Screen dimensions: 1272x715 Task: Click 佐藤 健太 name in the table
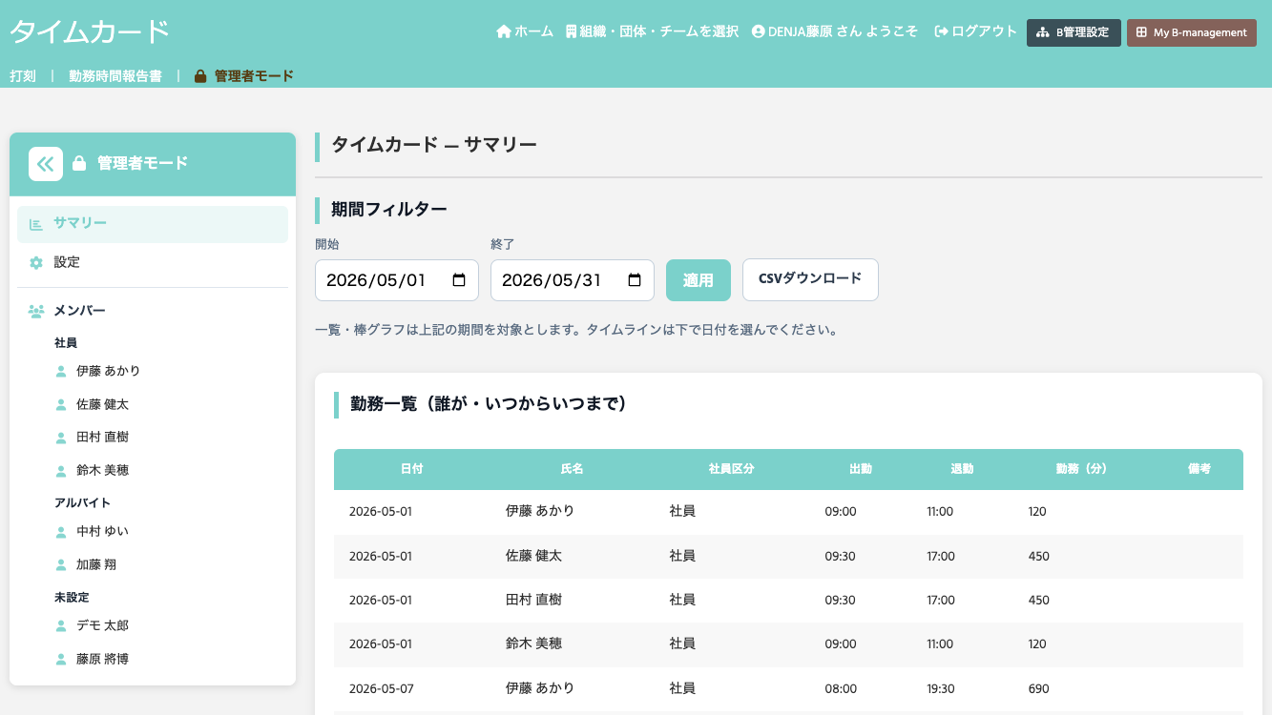coord(533,555)
